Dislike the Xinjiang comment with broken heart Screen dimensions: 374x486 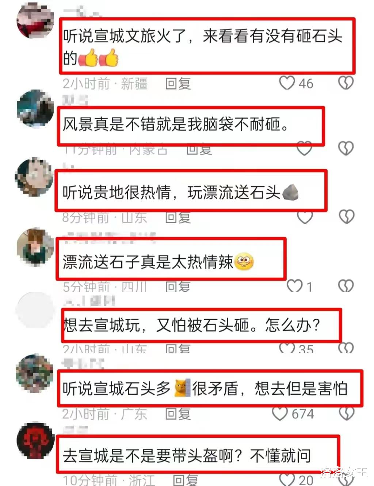346,83
